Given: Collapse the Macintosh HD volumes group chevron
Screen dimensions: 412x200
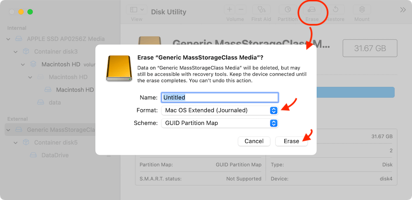Looking at the screenshot, I should tap(23, 64).
